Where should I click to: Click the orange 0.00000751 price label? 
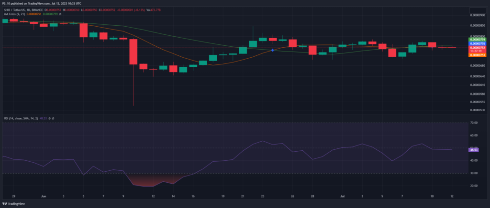click(479, 55)
